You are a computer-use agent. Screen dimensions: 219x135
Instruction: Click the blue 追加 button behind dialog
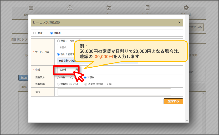[x=23, y=78]
